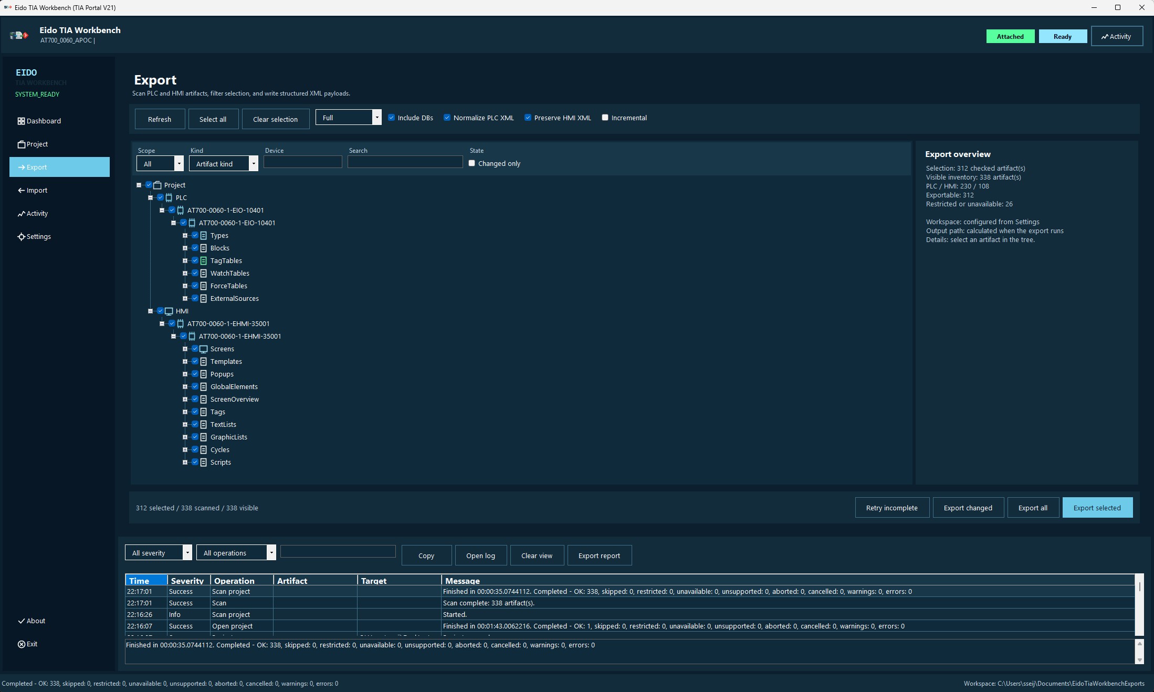Click the GraphicLists document icon
Screen dimensions: 1154x692
click(203, 437)
